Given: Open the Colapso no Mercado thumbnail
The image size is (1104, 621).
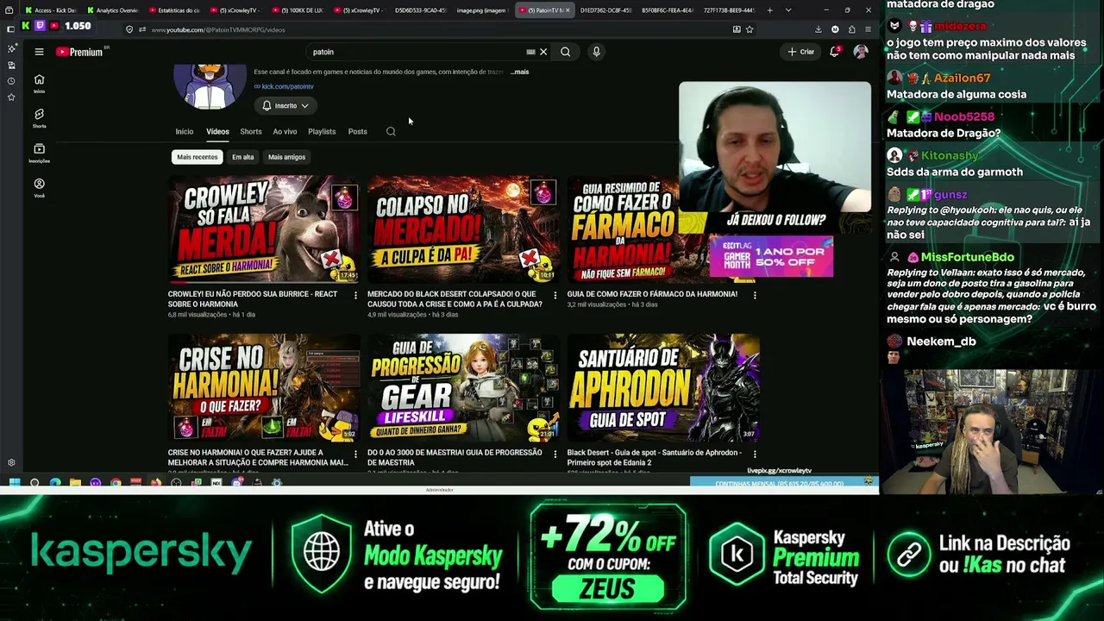Looking at the screenshot, I should [x=463, y=229].
